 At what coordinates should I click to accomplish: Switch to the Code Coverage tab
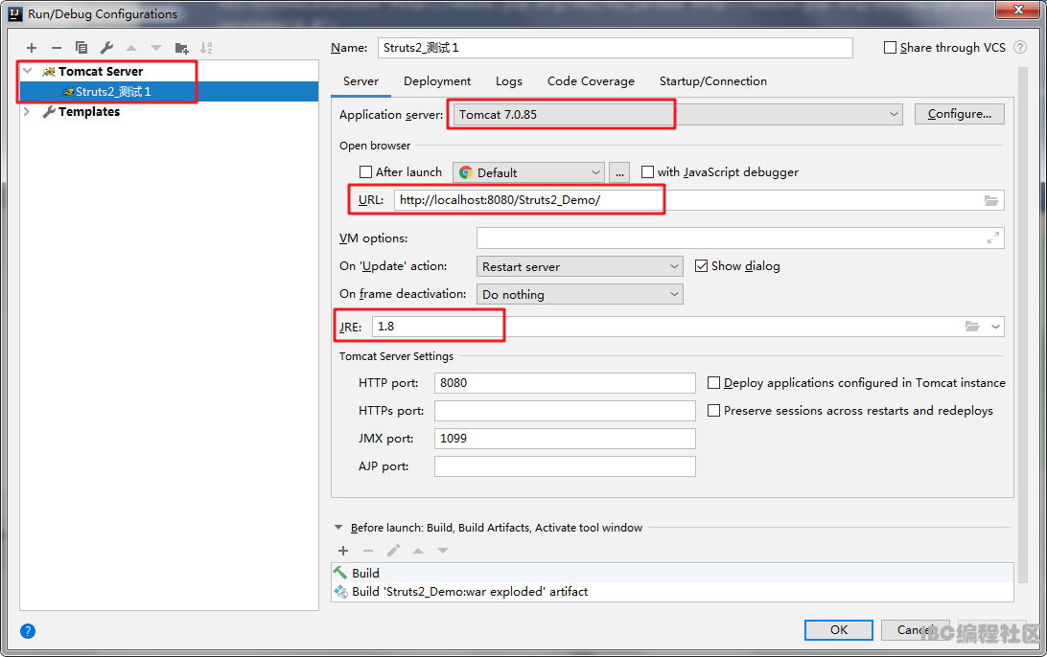591,81
